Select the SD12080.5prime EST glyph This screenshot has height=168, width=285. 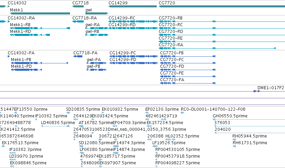[81, 146]
